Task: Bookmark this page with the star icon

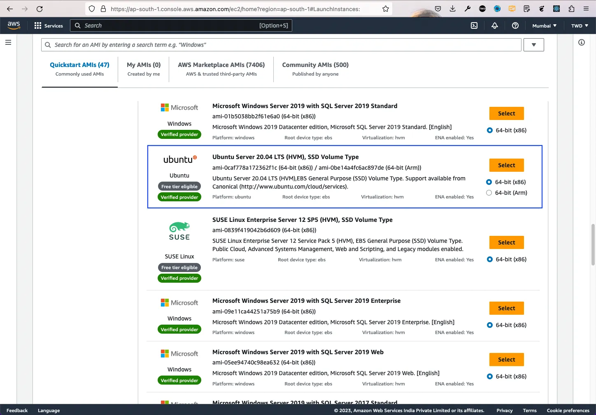Action: tap(386, 9)
